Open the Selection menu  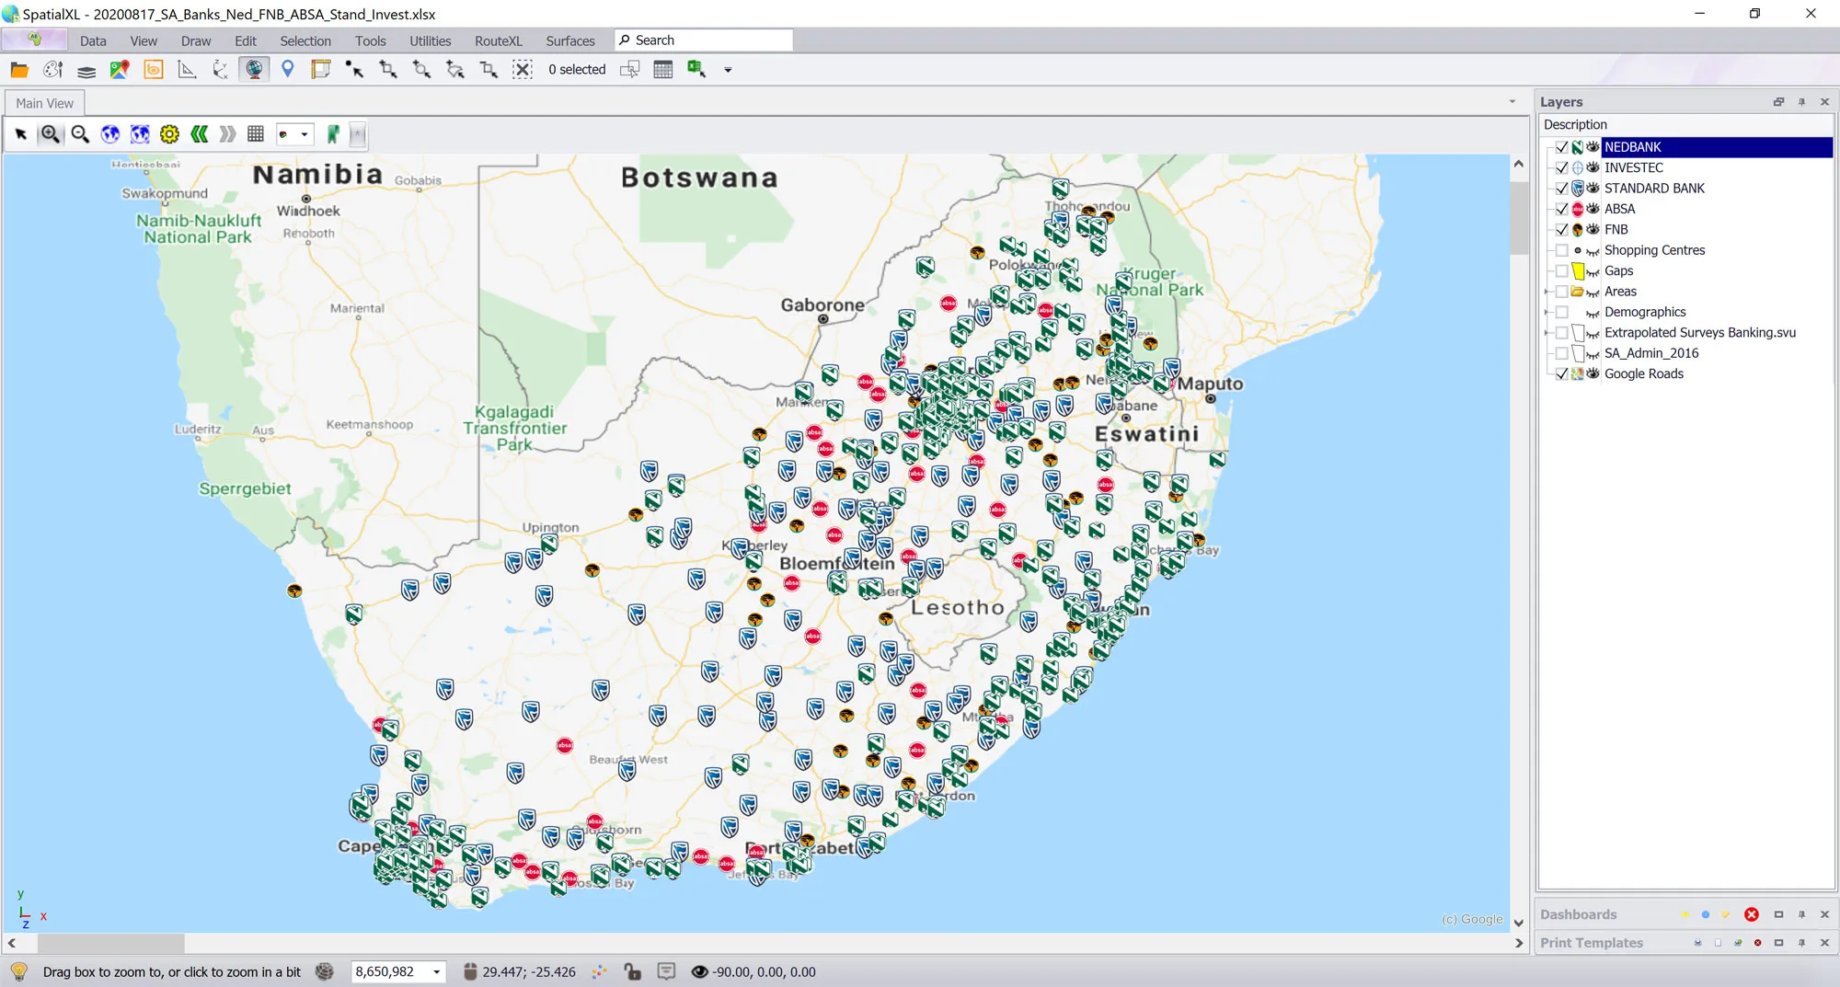click(x=305, y=40)
